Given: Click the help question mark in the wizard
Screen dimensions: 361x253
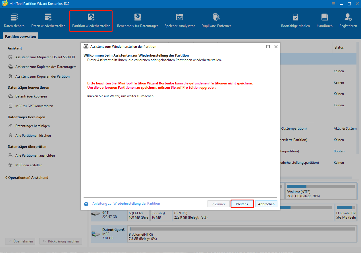Looking at the screenshot, I should (x=86, y=204).
